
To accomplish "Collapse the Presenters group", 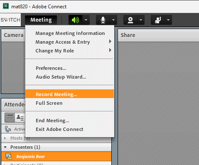I will tap(5, 147).
